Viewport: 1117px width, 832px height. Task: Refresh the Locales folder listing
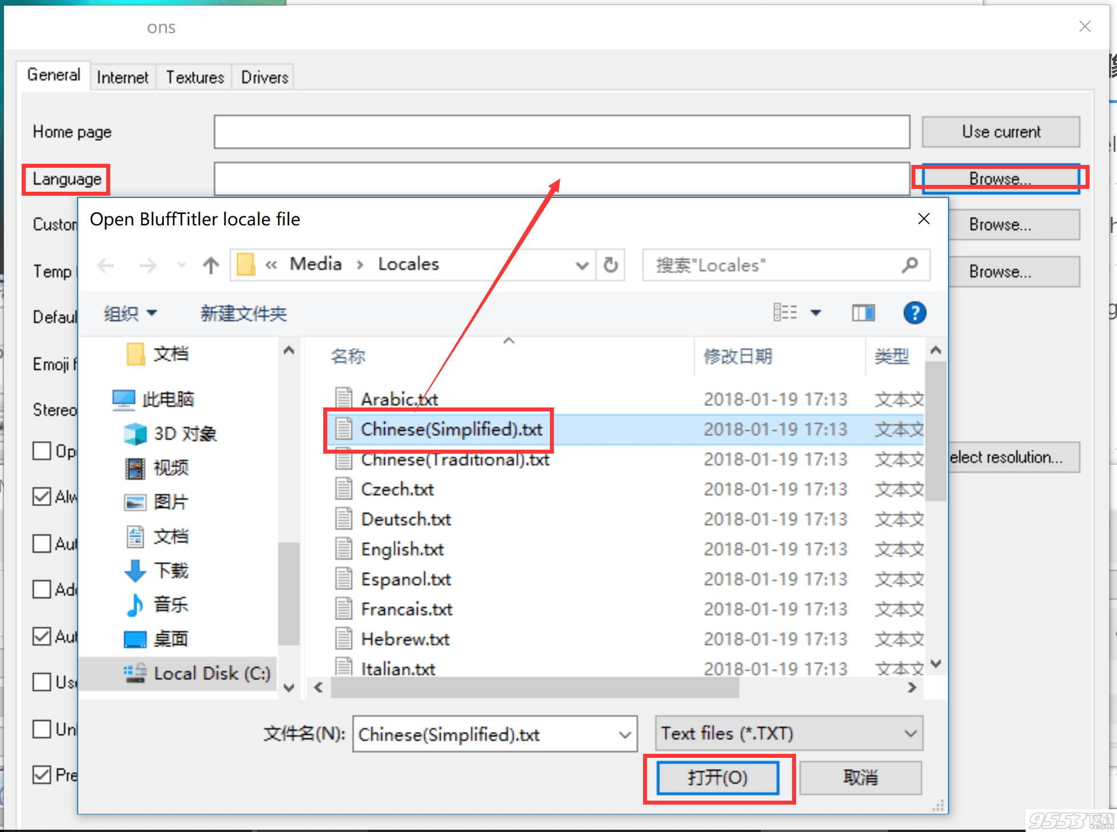click(610, 265)
